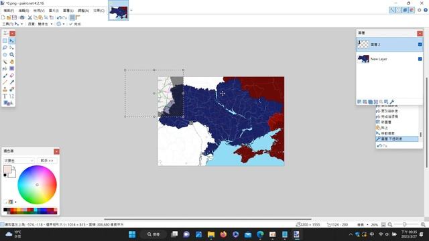Viewport: 429px width, 241px height.
Task: Select the Line/Curve tool
Action: pyautogui.click(x=12, y=96)
